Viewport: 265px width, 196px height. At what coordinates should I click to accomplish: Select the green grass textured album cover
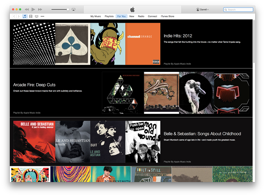pos(232,174)
